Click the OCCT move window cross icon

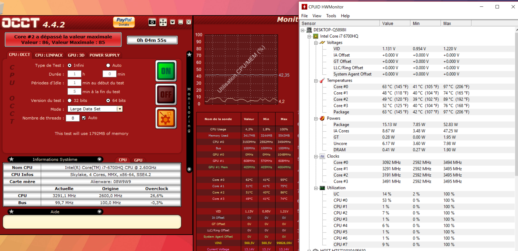(163, 22)
